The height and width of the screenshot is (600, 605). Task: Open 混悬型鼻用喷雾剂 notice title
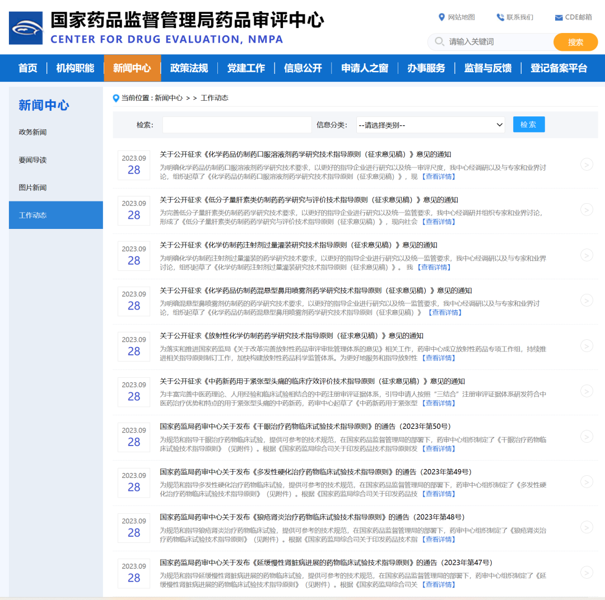(x=316, y=290)
